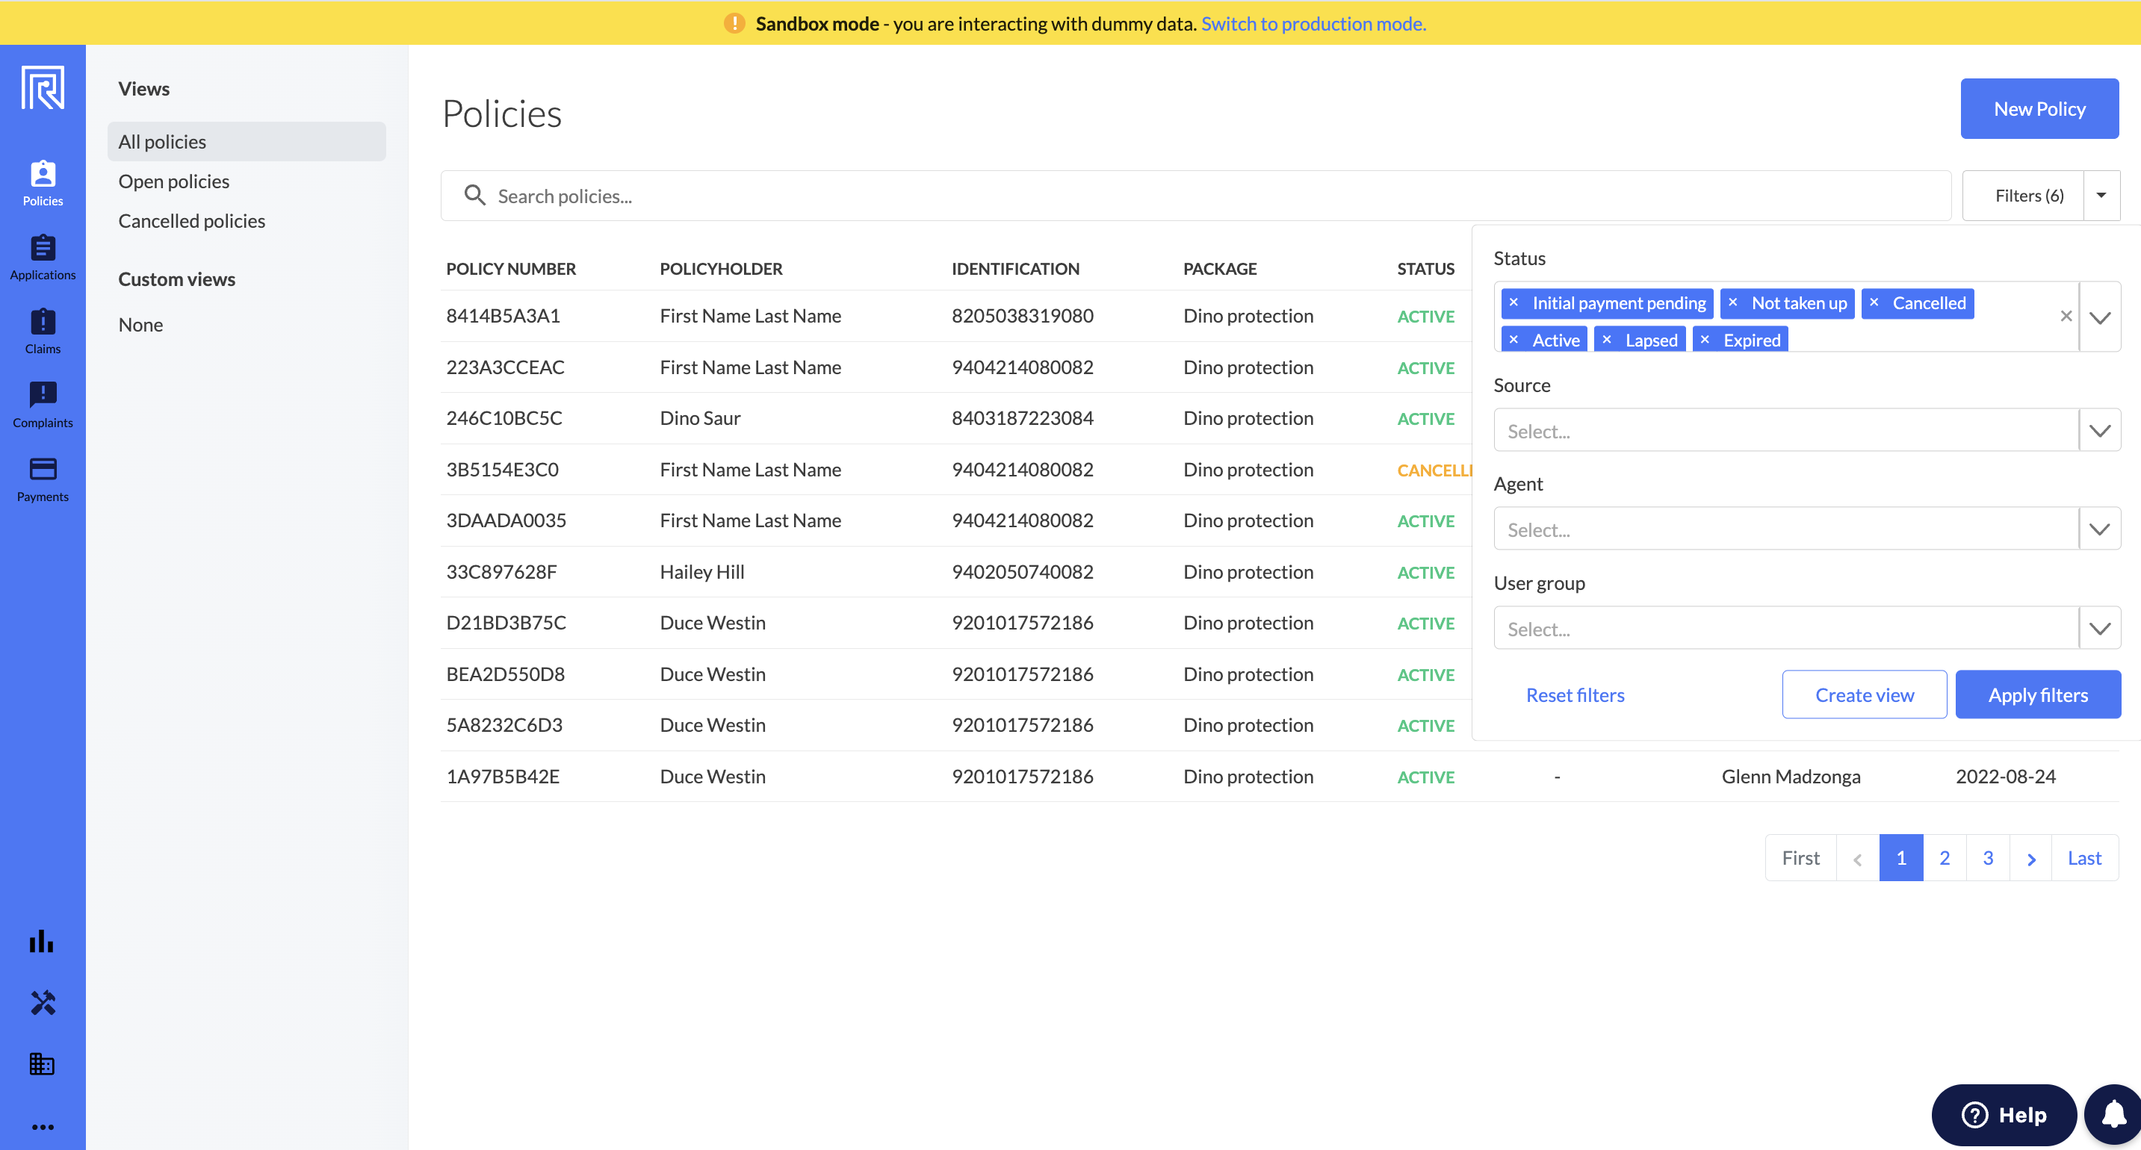Image resolution: width=2141 pixels, height=1150 pixels.
Task: Open the Payments section in sidebar
Action: (43, 479)
